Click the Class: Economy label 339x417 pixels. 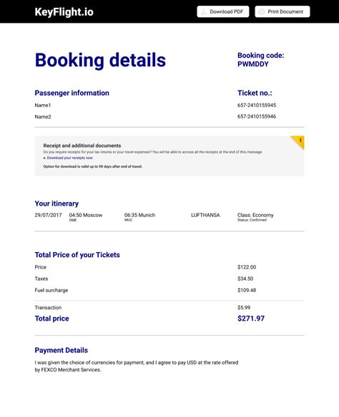click(255, 215)
